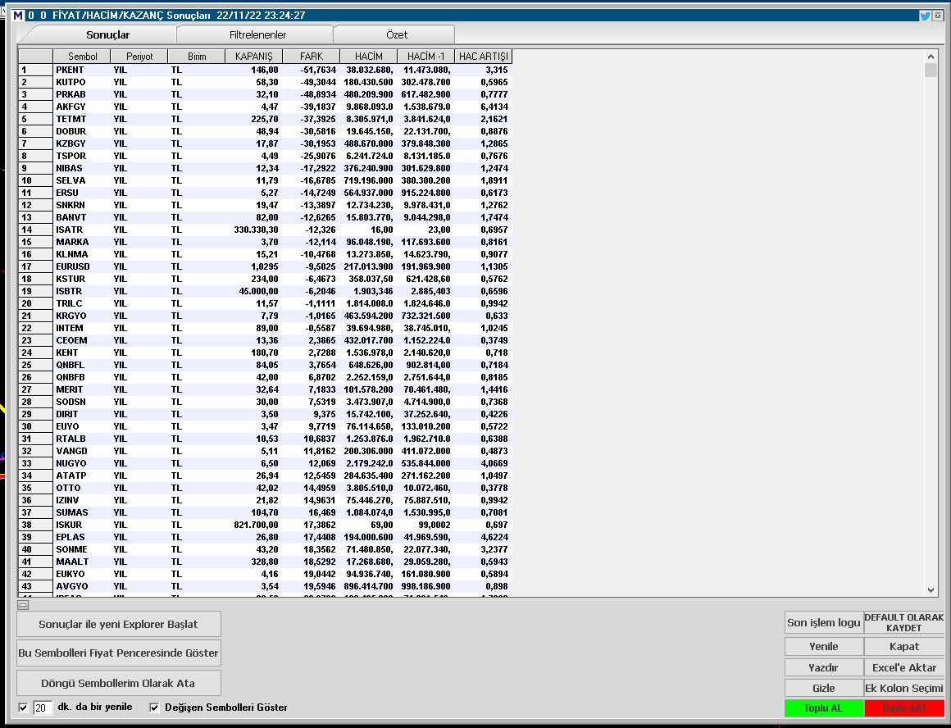Click Bu Sembolleri Fiyat Penceresinde Göster
Image resolution: width=951 pixels, height=728 pixels.
[x=118, y=653]
